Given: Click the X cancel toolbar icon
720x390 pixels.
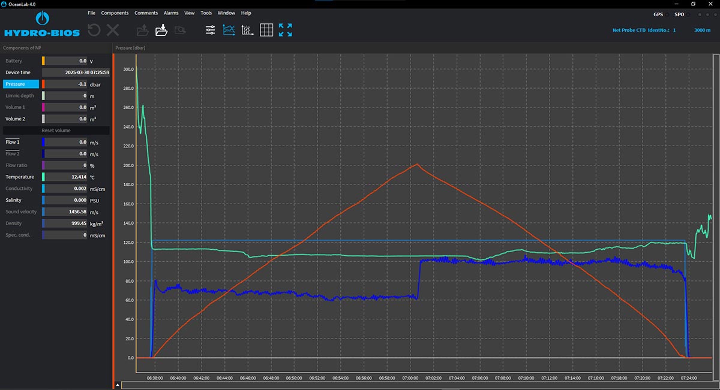Looking at the screenshot, I should [113, 30].
